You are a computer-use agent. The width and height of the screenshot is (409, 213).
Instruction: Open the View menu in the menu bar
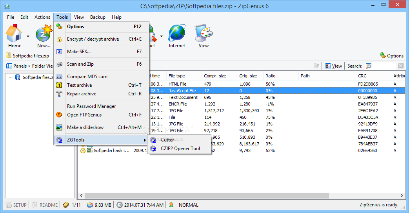pos(79,17)
